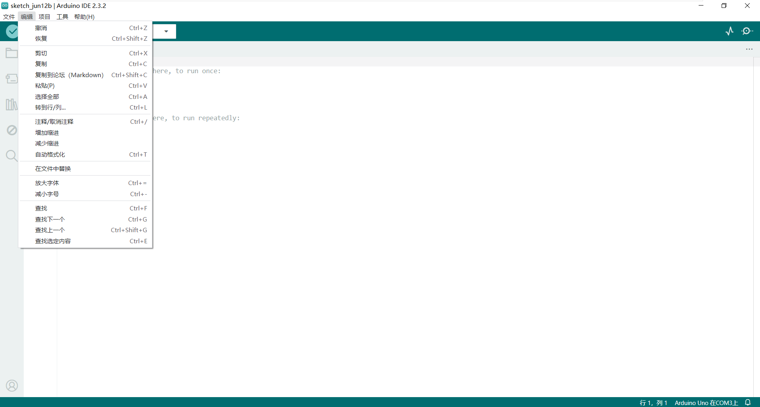This screenshot has height=407, width=760.
Task: Select 放大字体 menu entry
Action: pyautogui.click(x=85, y=183)
